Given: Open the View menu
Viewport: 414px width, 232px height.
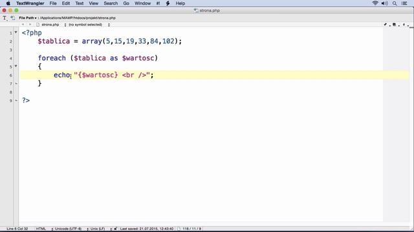Looking at the screenshot, I should click(93, 3).
